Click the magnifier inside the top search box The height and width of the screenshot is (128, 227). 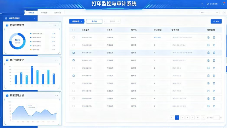[217, 13]
